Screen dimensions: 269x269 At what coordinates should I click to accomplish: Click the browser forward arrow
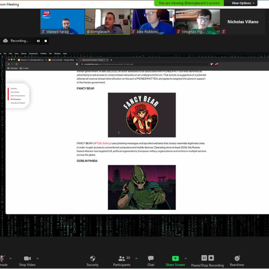[x=12, y=64]
